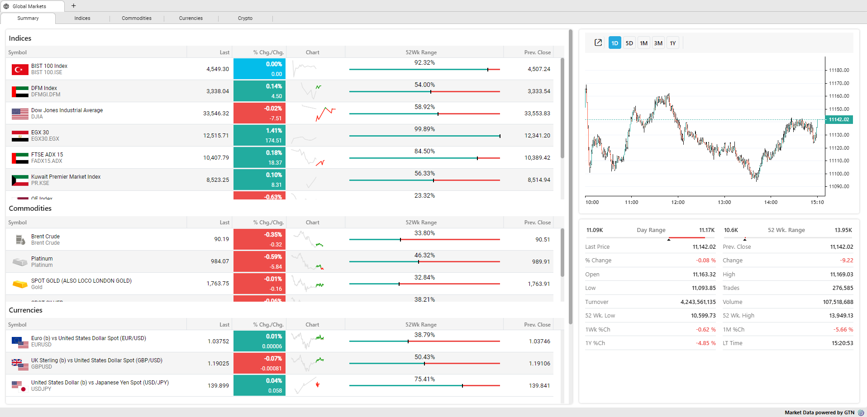Click the Turkey flag for BIST 100
The height and width of the screenshot is (417, 867).
point(20,69)
